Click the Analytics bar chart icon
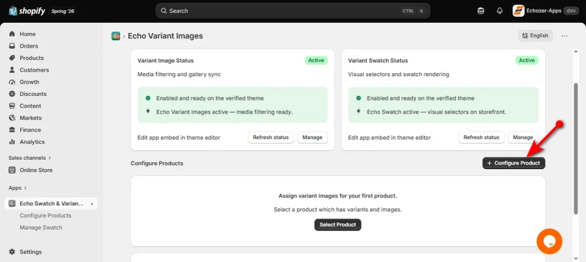The height and width of the screenshot is (262, 586). (13, 142)
